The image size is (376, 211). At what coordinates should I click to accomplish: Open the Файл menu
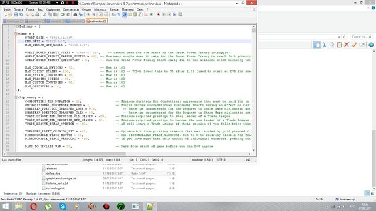click(x=7, y=9)
